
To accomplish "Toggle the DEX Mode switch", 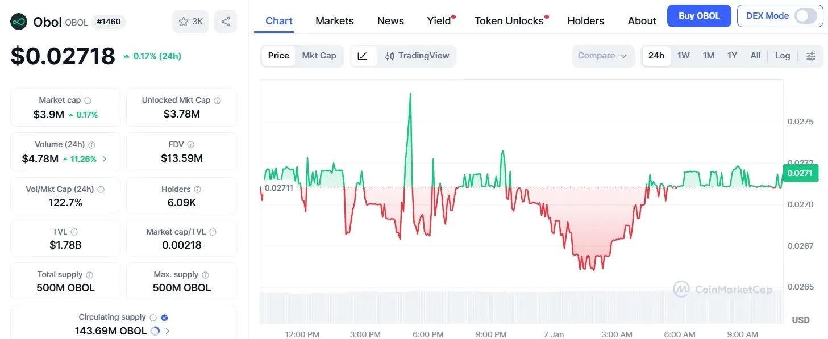I will click(805, 16).
